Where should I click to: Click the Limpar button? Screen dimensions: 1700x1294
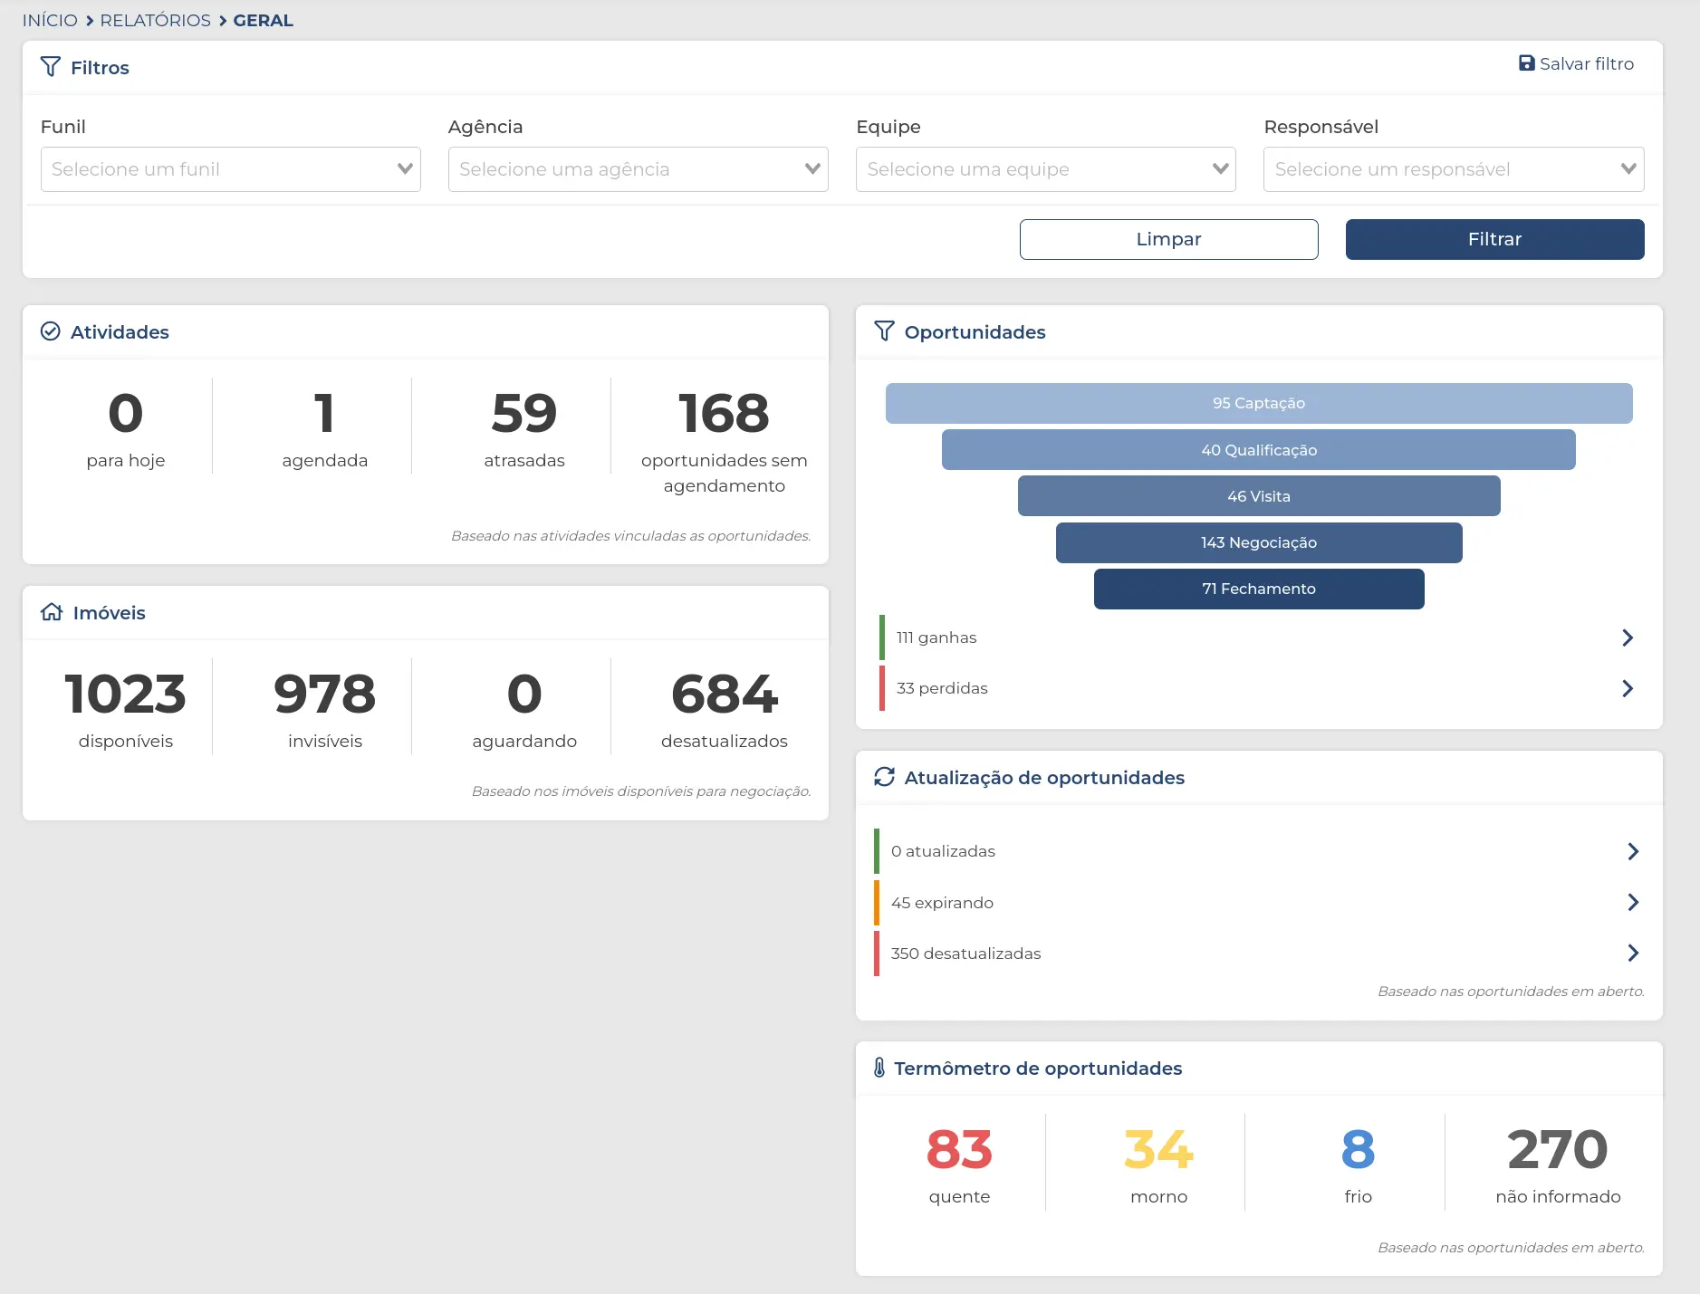(x=1168, y=239)
